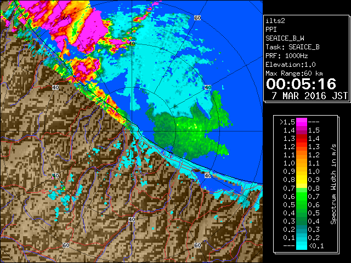This screenshot has height=263, width=351.
Task: Click the 'ilts2' site name text
Action: click(275, 21)
